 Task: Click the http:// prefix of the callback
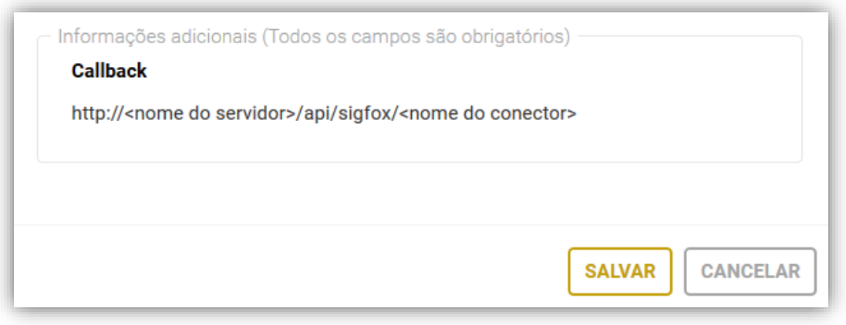96,115
